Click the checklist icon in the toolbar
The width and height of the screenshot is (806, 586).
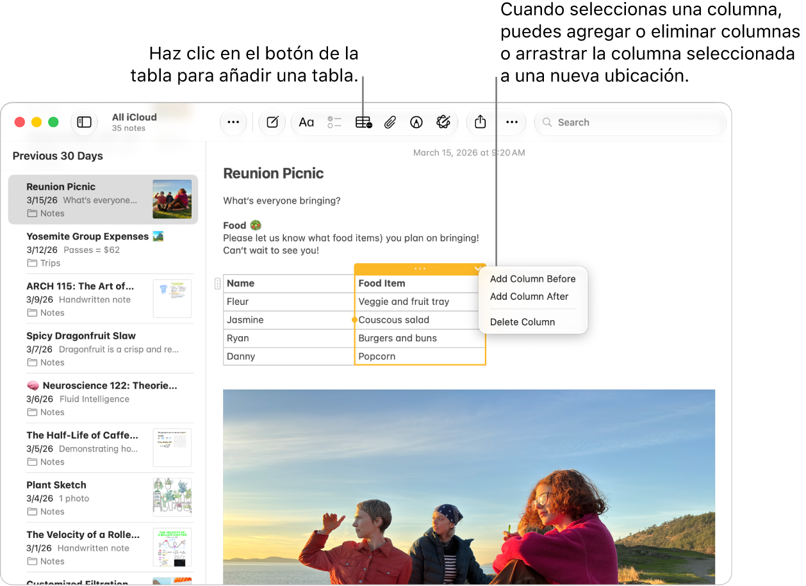[334, 122]
